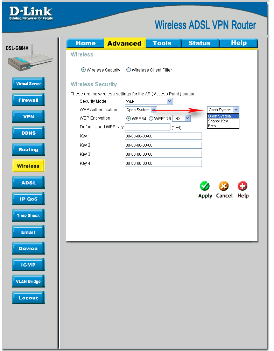Click the red Help plus icon
This screenshot has width=274, height=351.
243,186
